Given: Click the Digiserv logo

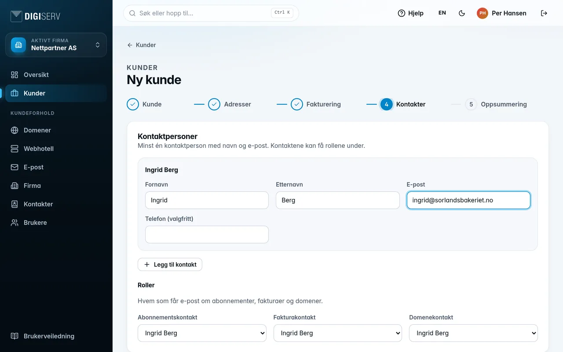Looking at the screenshot, I should pos(36,16).
